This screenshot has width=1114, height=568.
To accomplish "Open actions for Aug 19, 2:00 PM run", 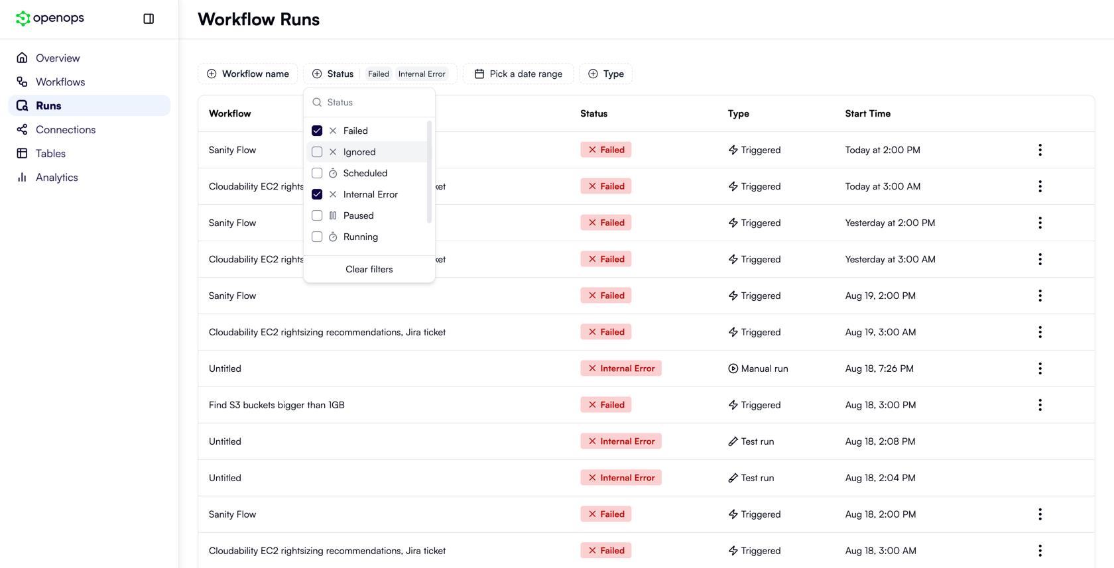I will point(1040,296).
